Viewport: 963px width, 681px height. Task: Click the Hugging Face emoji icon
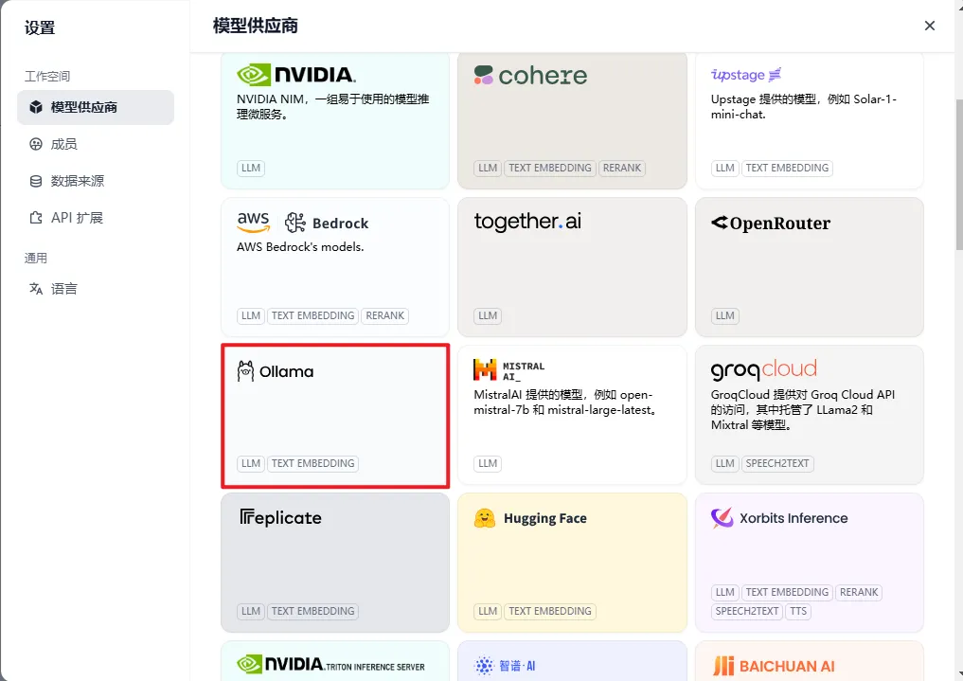pos(485,518)
